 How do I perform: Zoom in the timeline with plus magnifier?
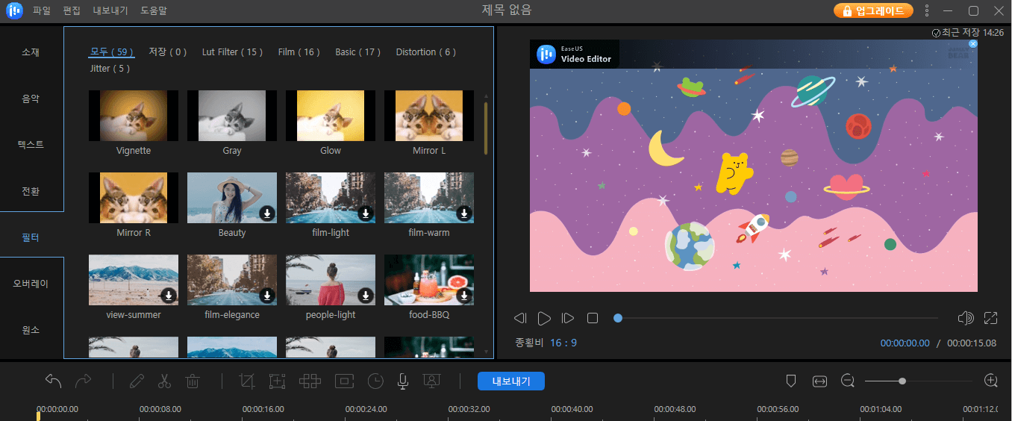pyautogui.click(x=991, y=381)
